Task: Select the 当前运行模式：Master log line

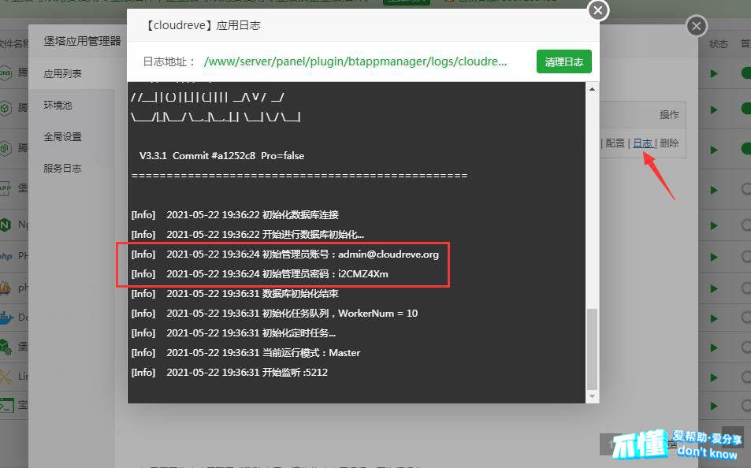Action: tap(246, 352)
